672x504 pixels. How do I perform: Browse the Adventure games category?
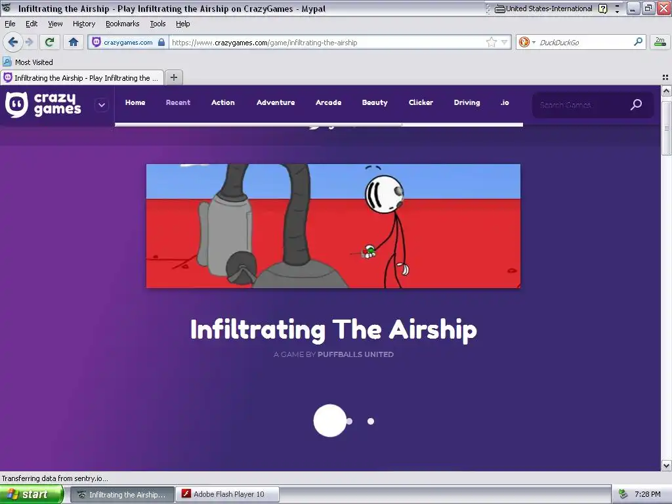point(276,102)
